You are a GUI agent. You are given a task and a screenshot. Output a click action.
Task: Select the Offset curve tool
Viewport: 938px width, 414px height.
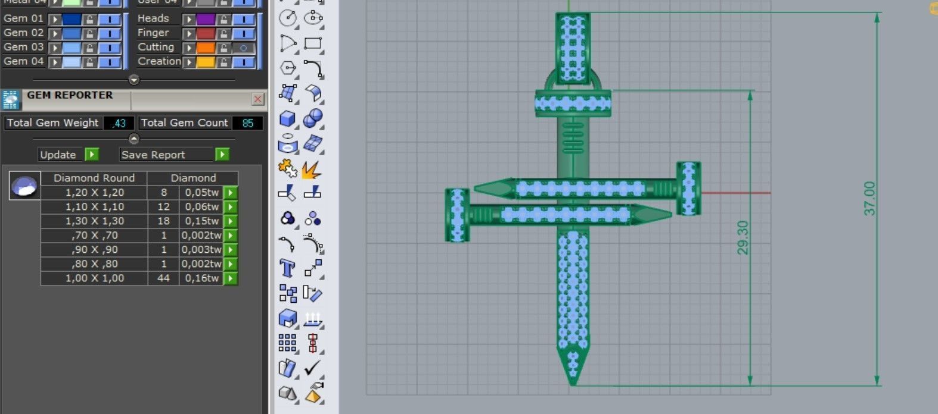click(313, 244)
